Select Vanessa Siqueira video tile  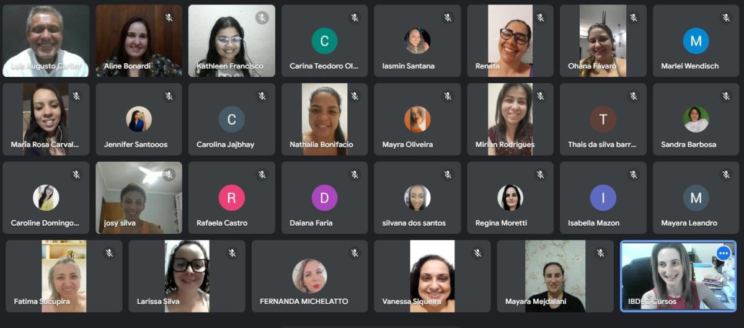coord(432,276)
